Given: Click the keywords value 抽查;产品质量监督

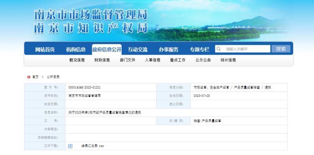Looking at the screenshot, I should coord(207,121).
